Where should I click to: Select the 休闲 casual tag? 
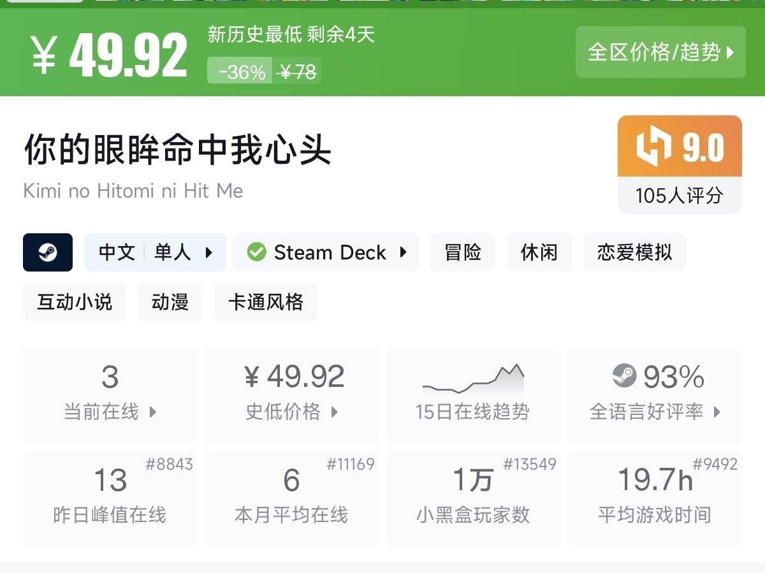pyautogui.click(x=539, y=252)
